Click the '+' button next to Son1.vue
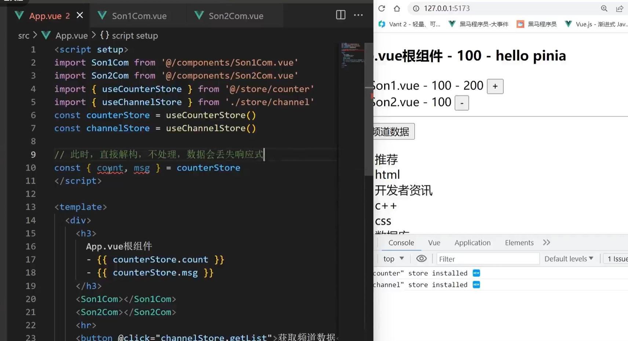628x341 pixels. coord(494,86)
